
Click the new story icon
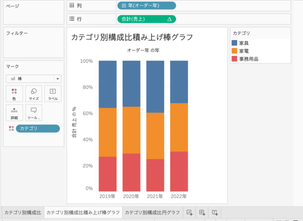[x=214, y=212]
